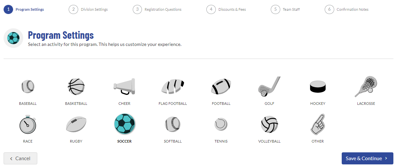Pick the Cheer megaphone icon
The height and width of the screenshot is (167, 396).
click(x=124, y=87)
